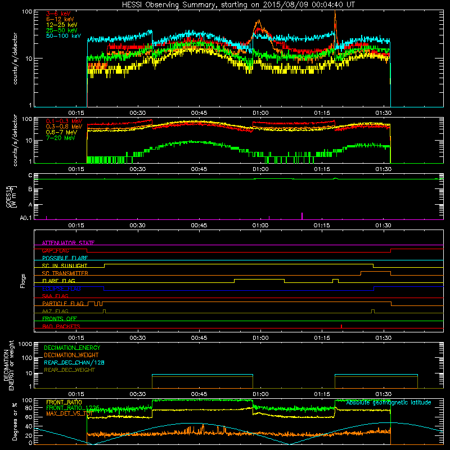The image size is (450, 450).
Task: Pick the BAD_PACKETS flag label
Action: click(x=61, y=326)
